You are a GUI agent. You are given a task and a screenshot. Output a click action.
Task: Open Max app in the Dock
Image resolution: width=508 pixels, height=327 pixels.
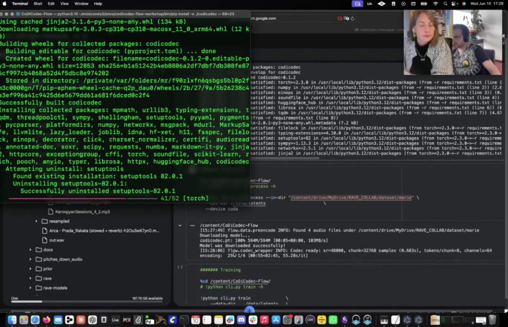[x=127, y=320]
